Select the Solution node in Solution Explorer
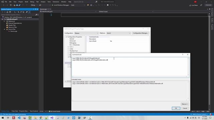 [x=18, y=17]
